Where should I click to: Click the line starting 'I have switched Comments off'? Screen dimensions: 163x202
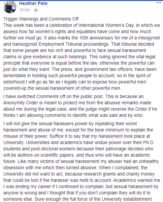tap(73, 96)
